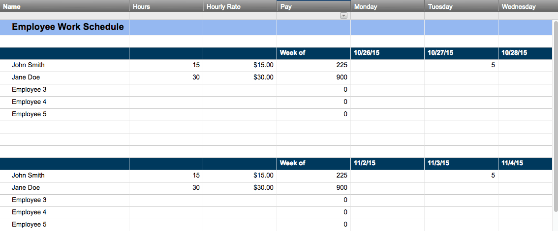The width and height of the screenshot is (558, 231).
Task: Select the Hours column header
Action: pos(166,6)
